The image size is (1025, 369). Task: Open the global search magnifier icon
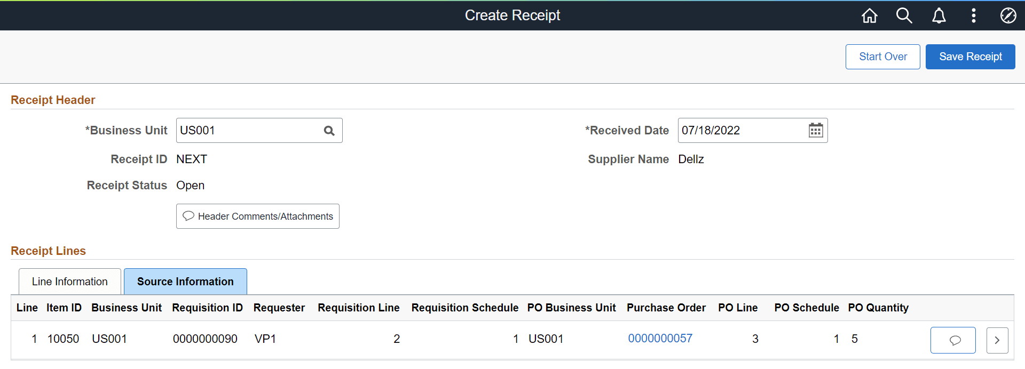coord(904,15)
